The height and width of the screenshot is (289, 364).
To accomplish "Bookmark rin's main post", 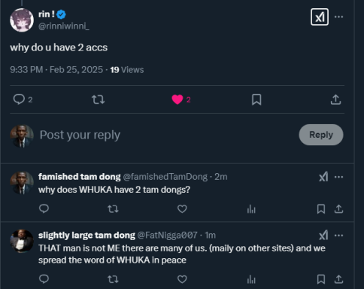I will [256, 99].
